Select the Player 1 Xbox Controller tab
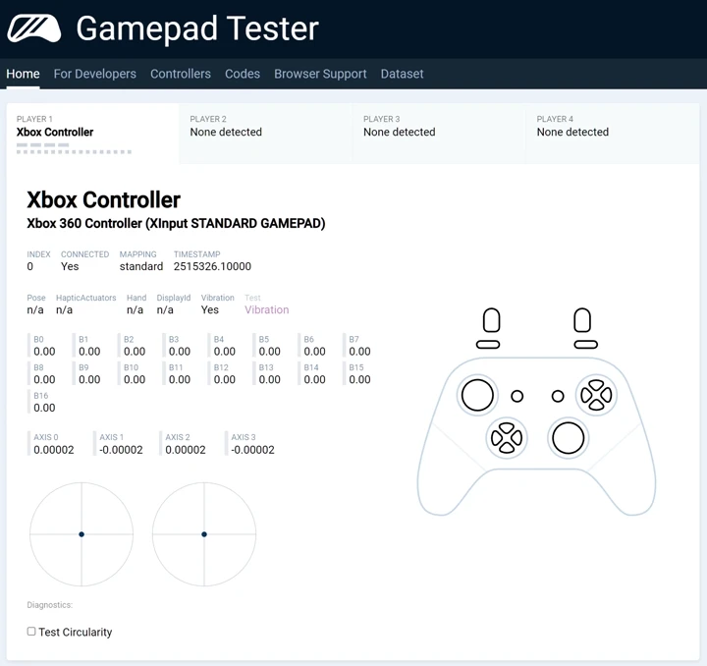This screenshot has height=666, width=707. tap(92, 134)
